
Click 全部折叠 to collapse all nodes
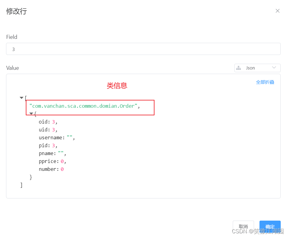coord(265,82)
